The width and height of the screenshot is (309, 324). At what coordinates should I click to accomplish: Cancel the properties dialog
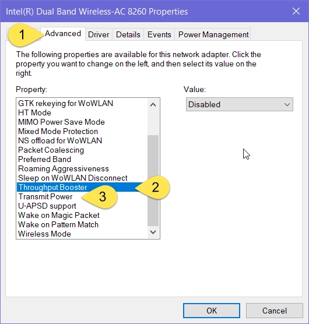tap(274, 311)
